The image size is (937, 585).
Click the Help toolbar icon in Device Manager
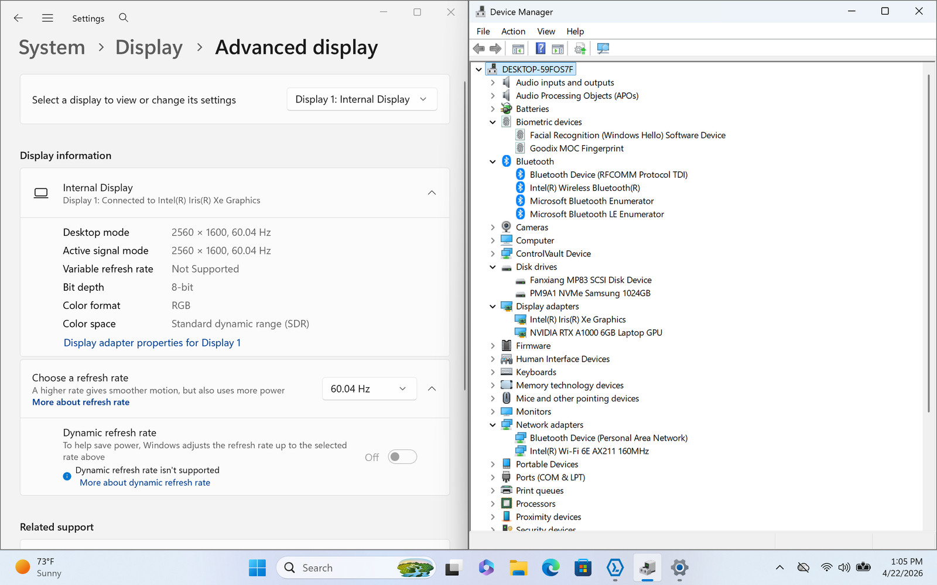[541, 49]
